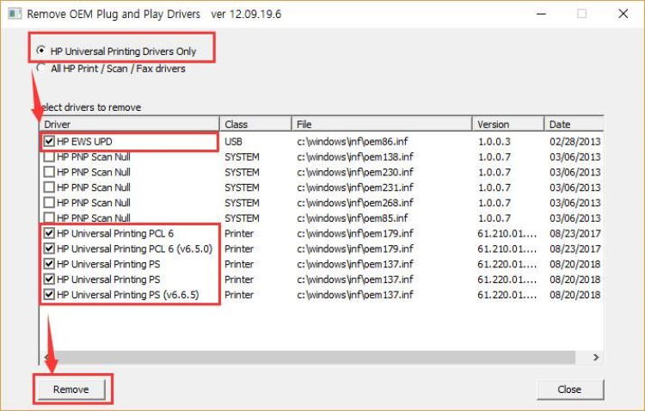
Task: Click the USB class cell
Action: click(x=233, y=142)
